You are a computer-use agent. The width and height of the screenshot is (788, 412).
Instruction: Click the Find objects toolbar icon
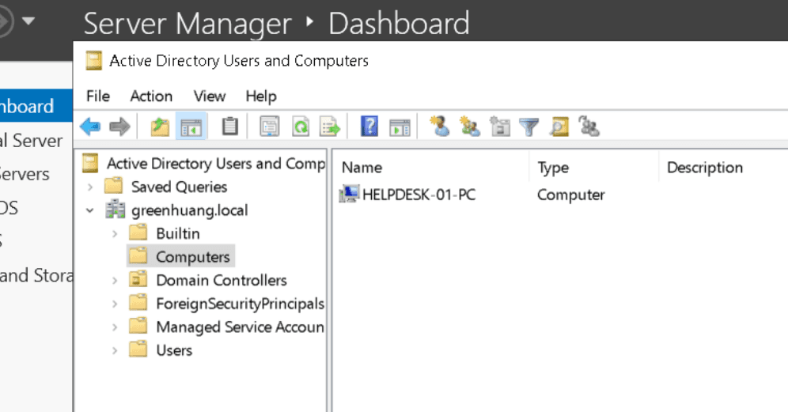(559, 127)
